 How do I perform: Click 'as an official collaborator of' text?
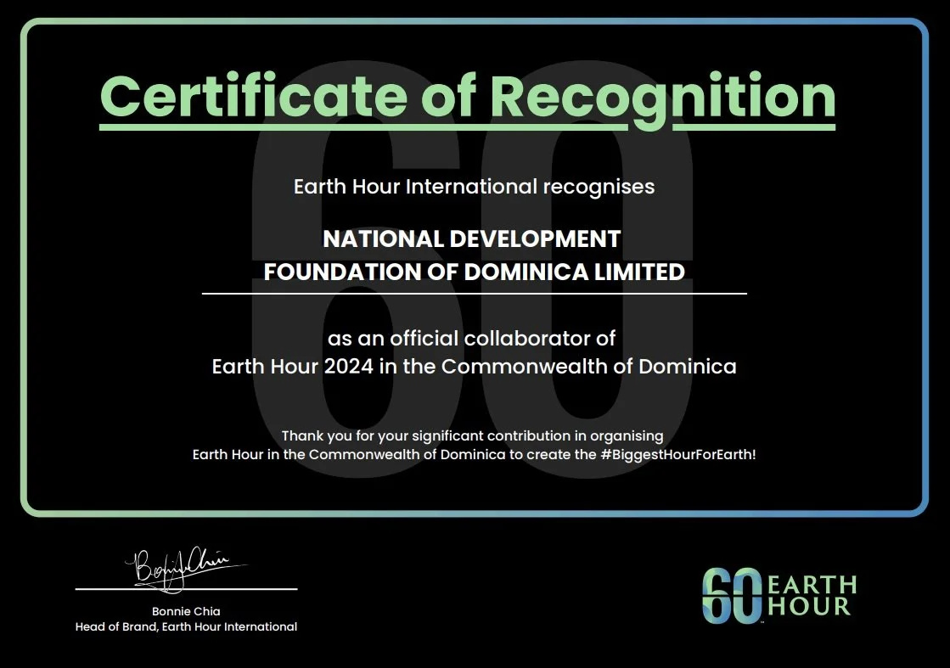[x=471, y=338]
